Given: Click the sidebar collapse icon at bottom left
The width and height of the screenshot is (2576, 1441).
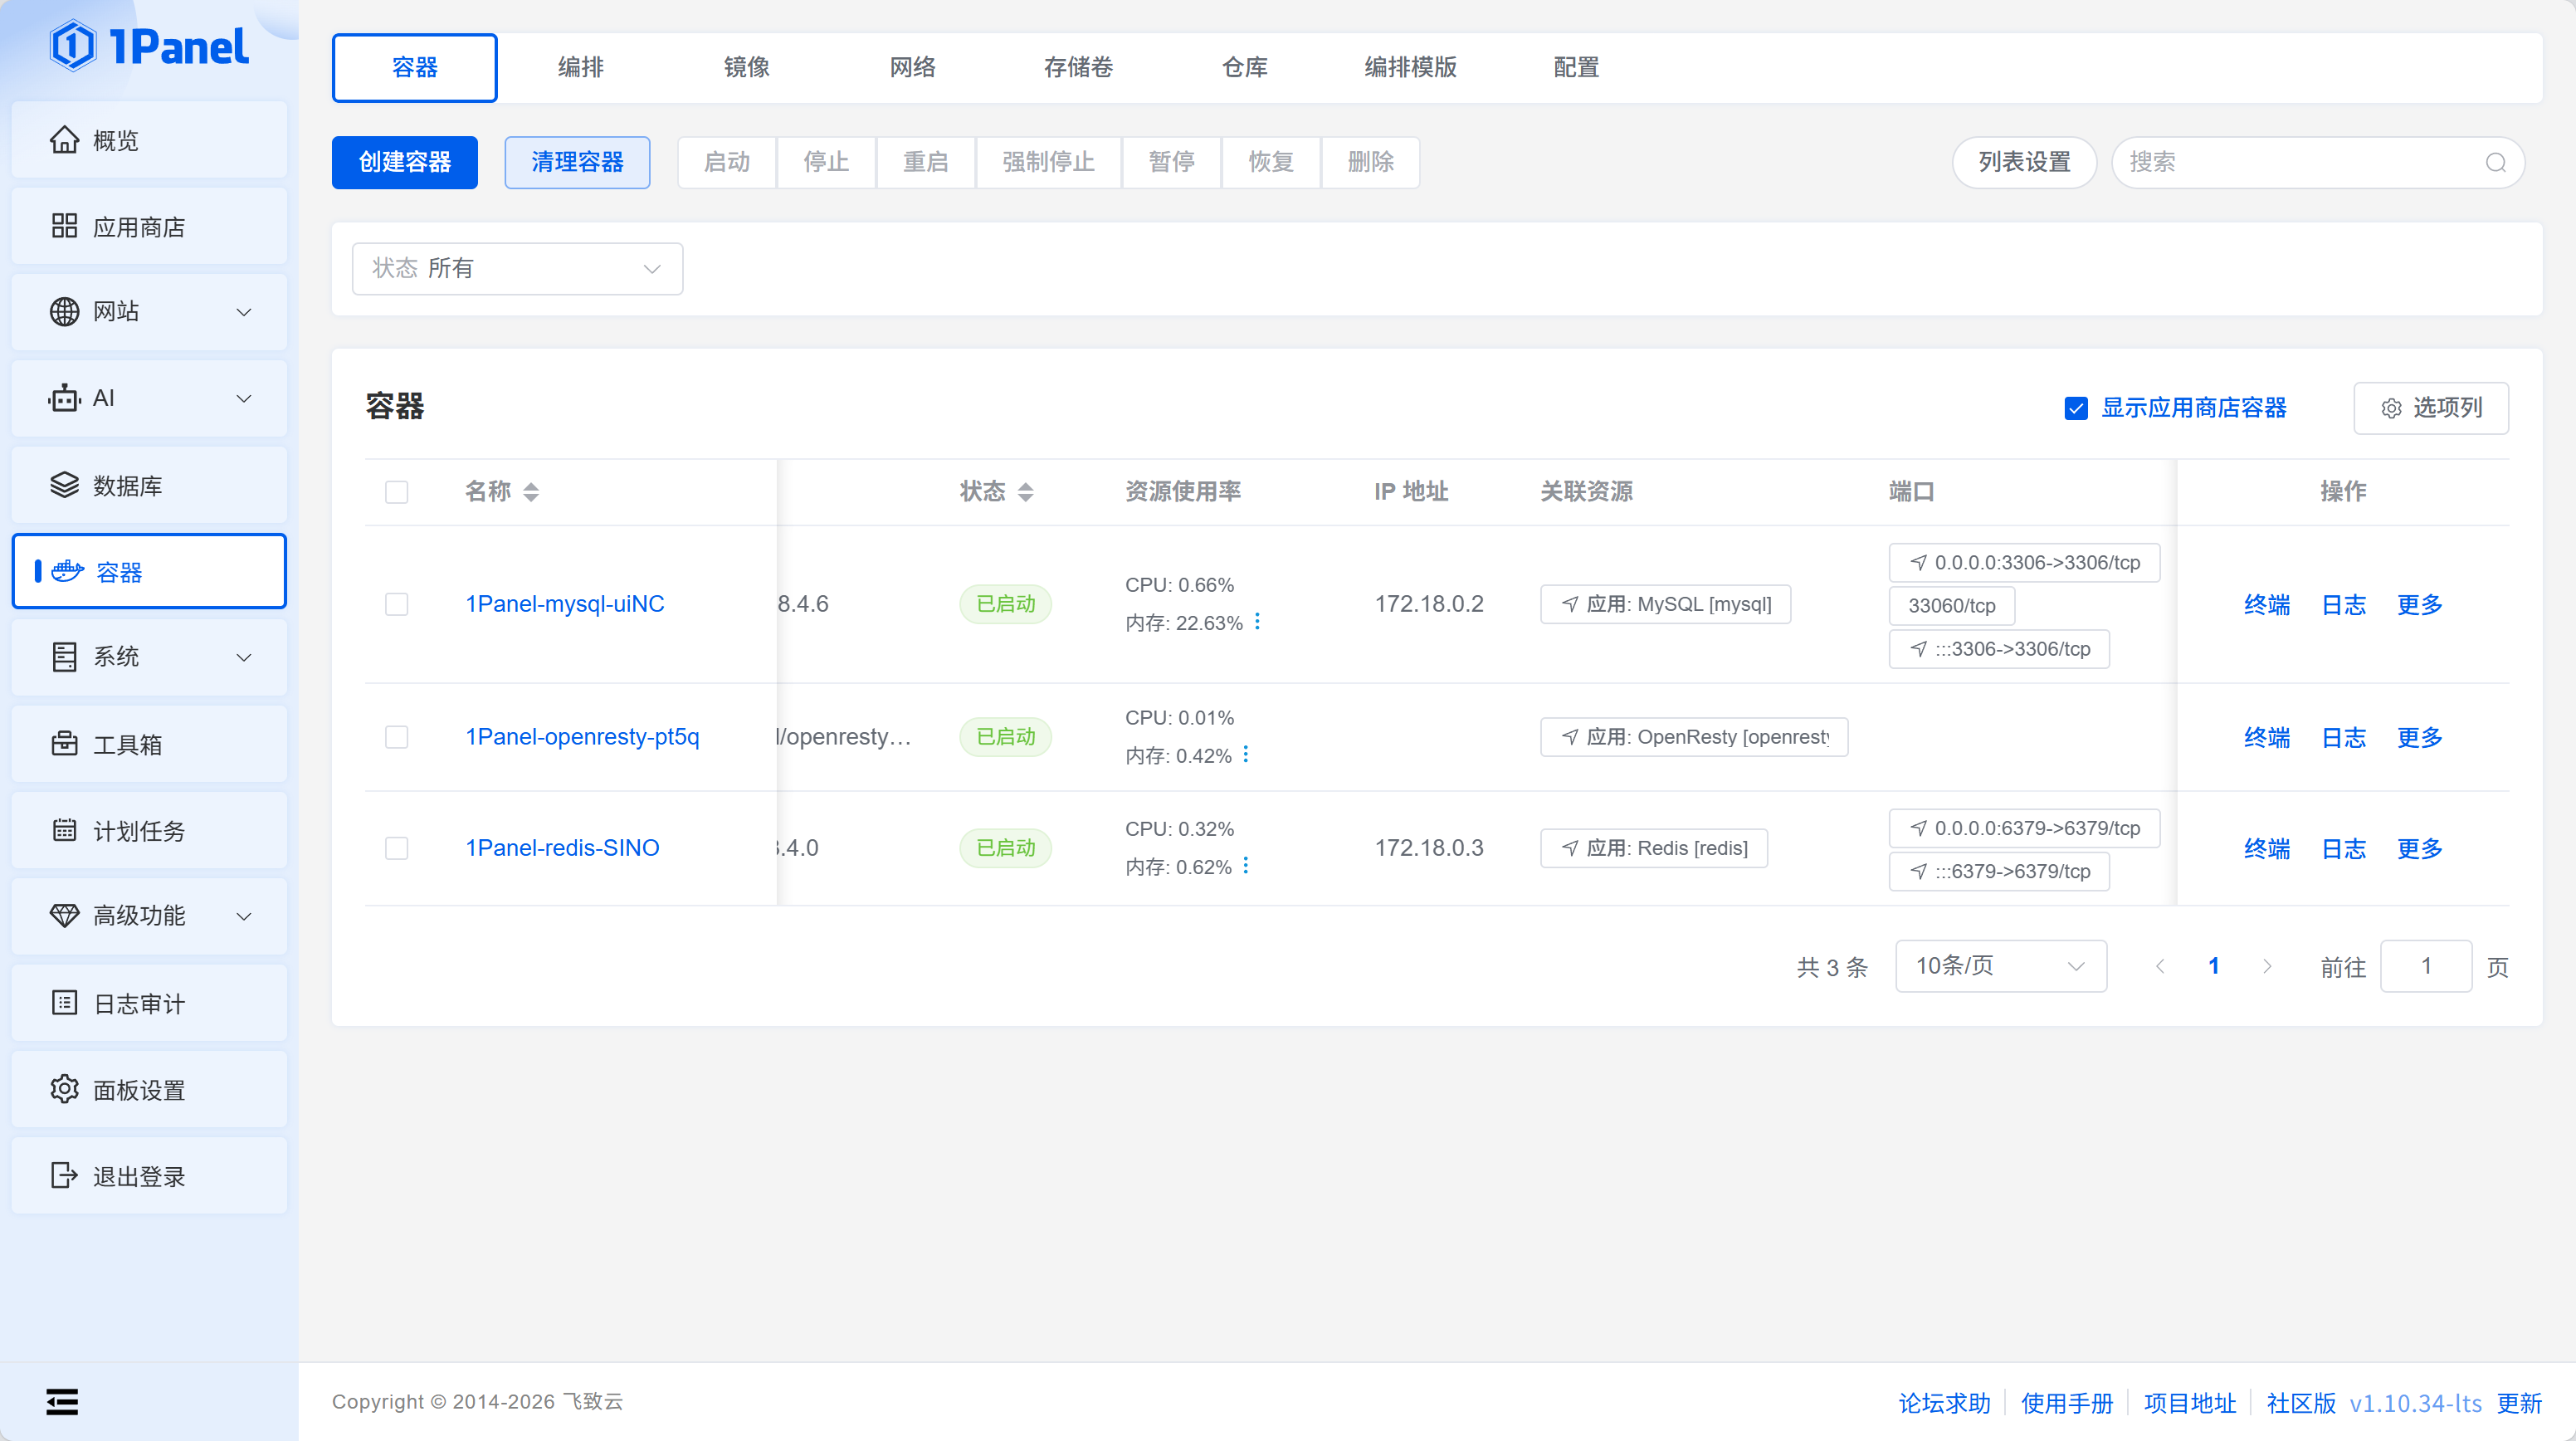Looking at the screenshot, I should (62, 1402).
